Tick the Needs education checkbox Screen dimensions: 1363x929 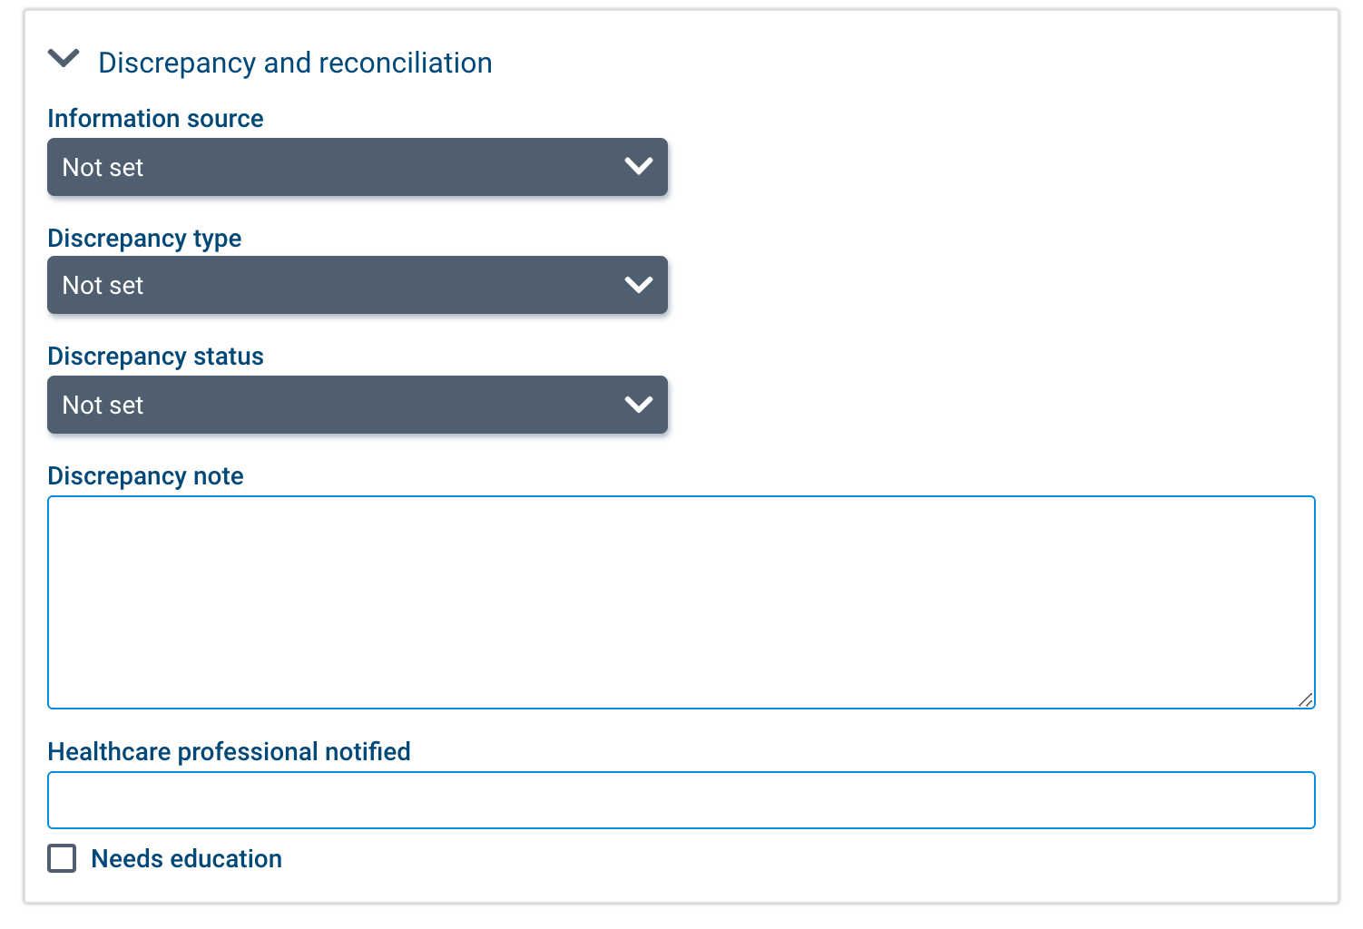click(62, 858)
